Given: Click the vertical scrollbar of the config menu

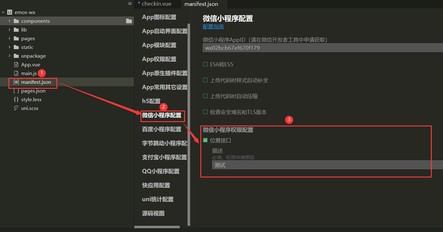Looking at the screenshot, I should click(188, 124).
